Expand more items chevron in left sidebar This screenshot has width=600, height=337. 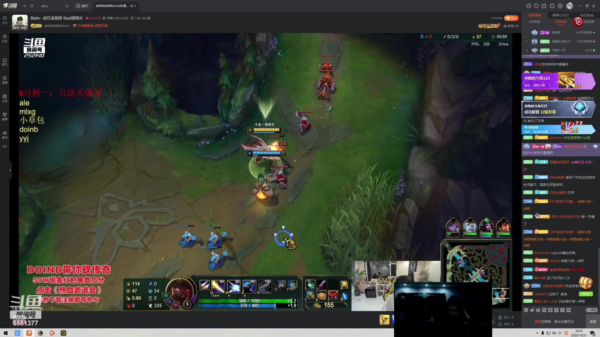5,146
